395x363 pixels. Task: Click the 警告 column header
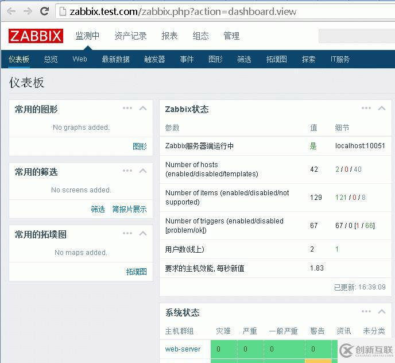(x=317, y=331)
